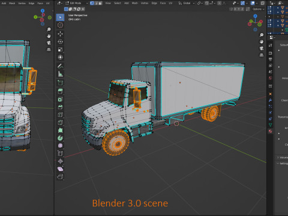Screen dimensions: 288x216
Task: Toggle mirror Z axis
Action: pyautogui.click(x=242, y=9)
